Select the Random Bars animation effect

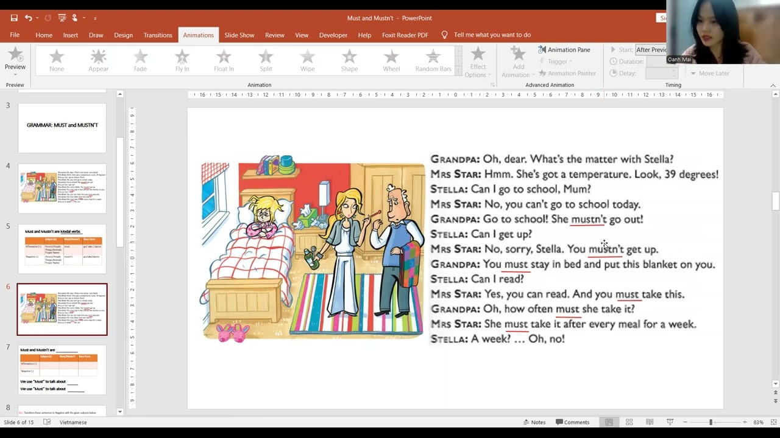[433, 61]
